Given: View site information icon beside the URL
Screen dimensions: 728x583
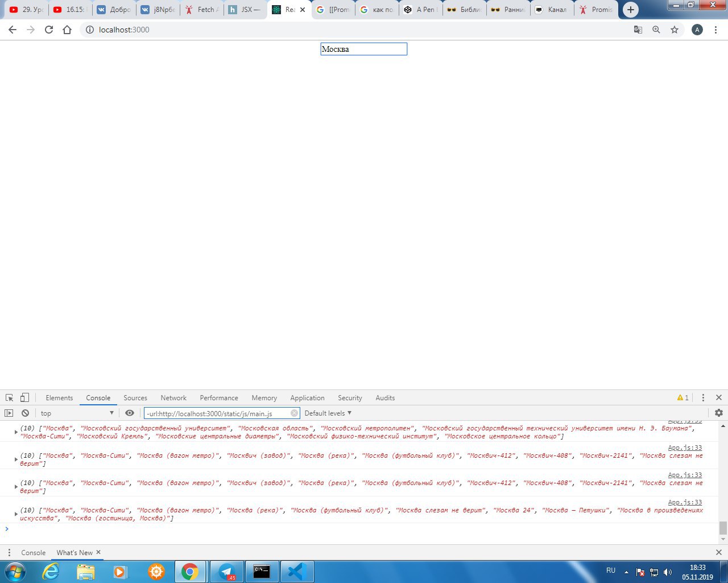Looking at the screenshot, I should click(x=89, y=30).
